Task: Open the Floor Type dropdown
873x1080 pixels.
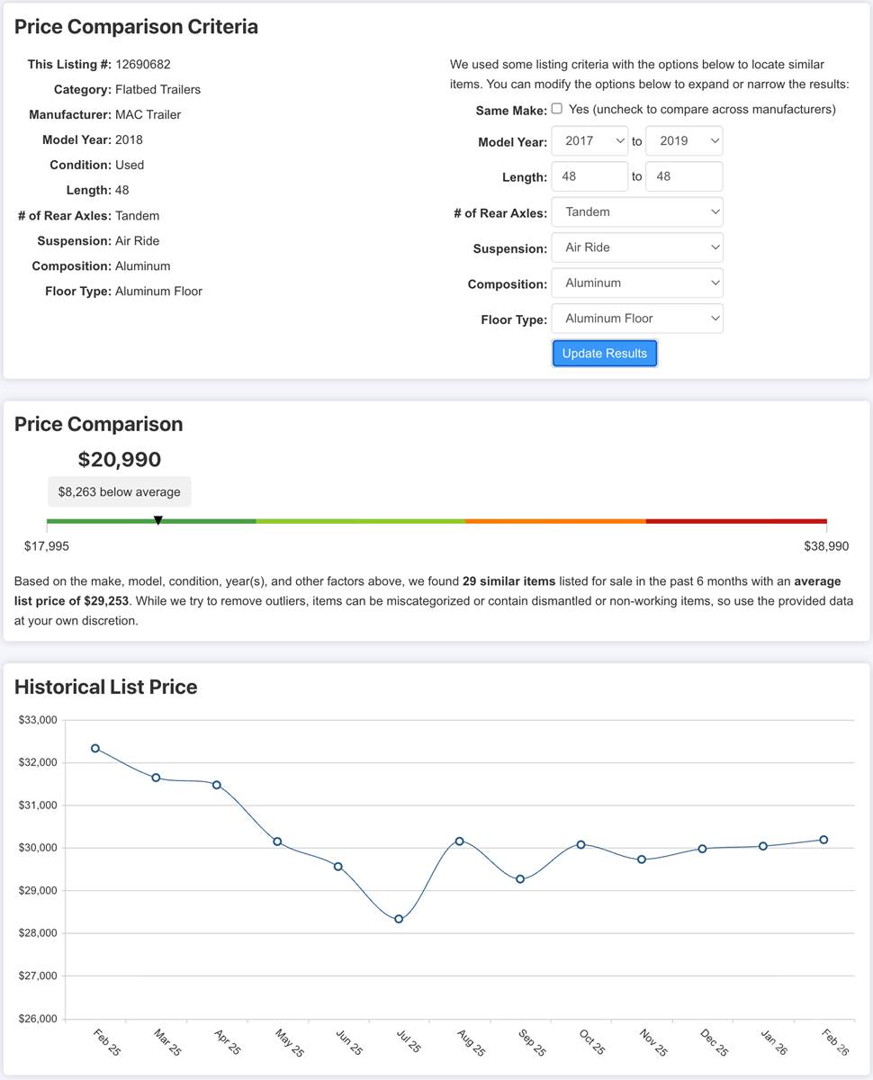Action: point(637,319)
